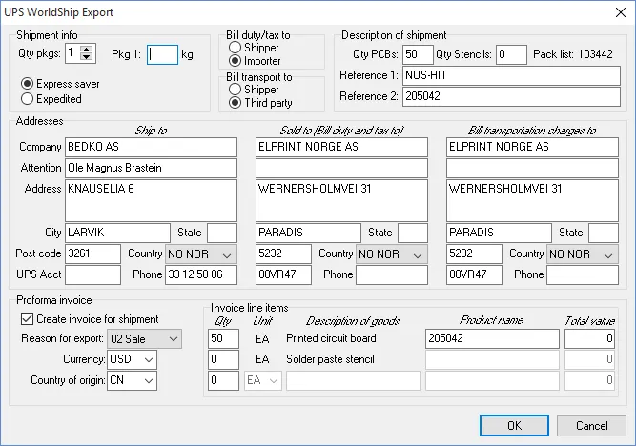The image size is (636, 446).
Task: Edit Qty in third invoice line
Action: coord(223,381)
